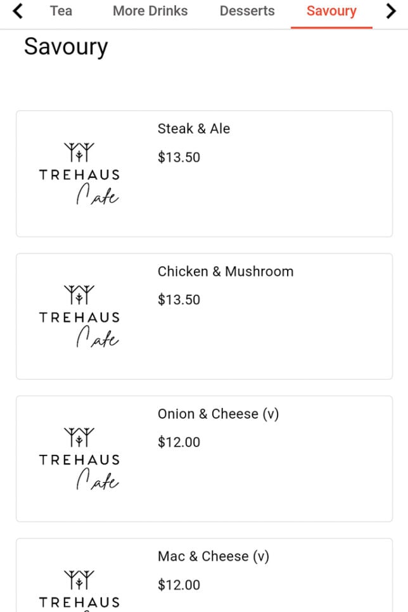
Task: Switch to the Desserts tab
Action: (x=246, y=11)
